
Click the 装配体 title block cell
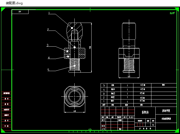pos(145,112)
